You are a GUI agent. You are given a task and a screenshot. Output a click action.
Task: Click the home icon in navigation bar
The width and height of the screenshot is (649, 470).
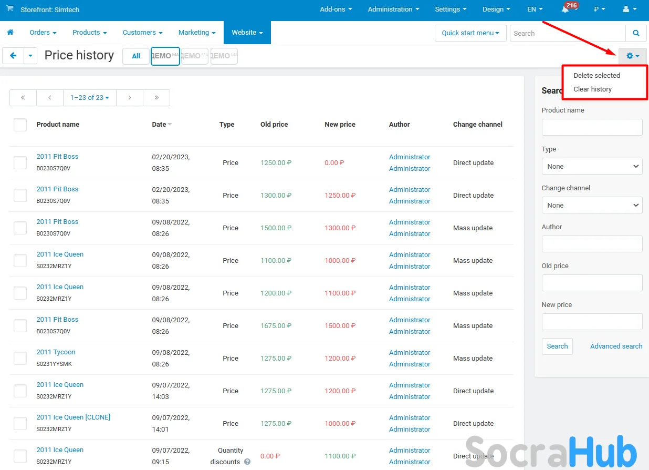10,33
